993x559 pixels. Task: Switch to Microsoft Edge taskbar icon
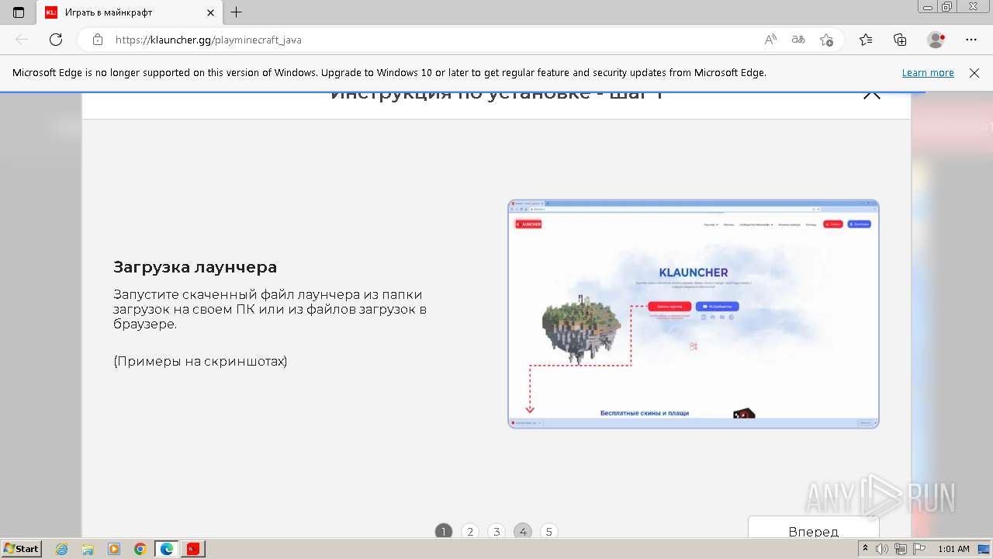tap(167, 549)
